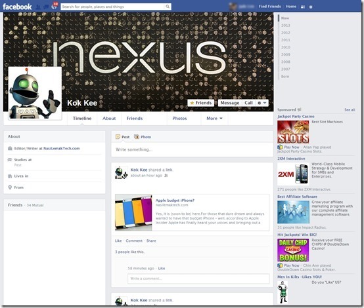Click location pin icon beside From

click(10, 187)
